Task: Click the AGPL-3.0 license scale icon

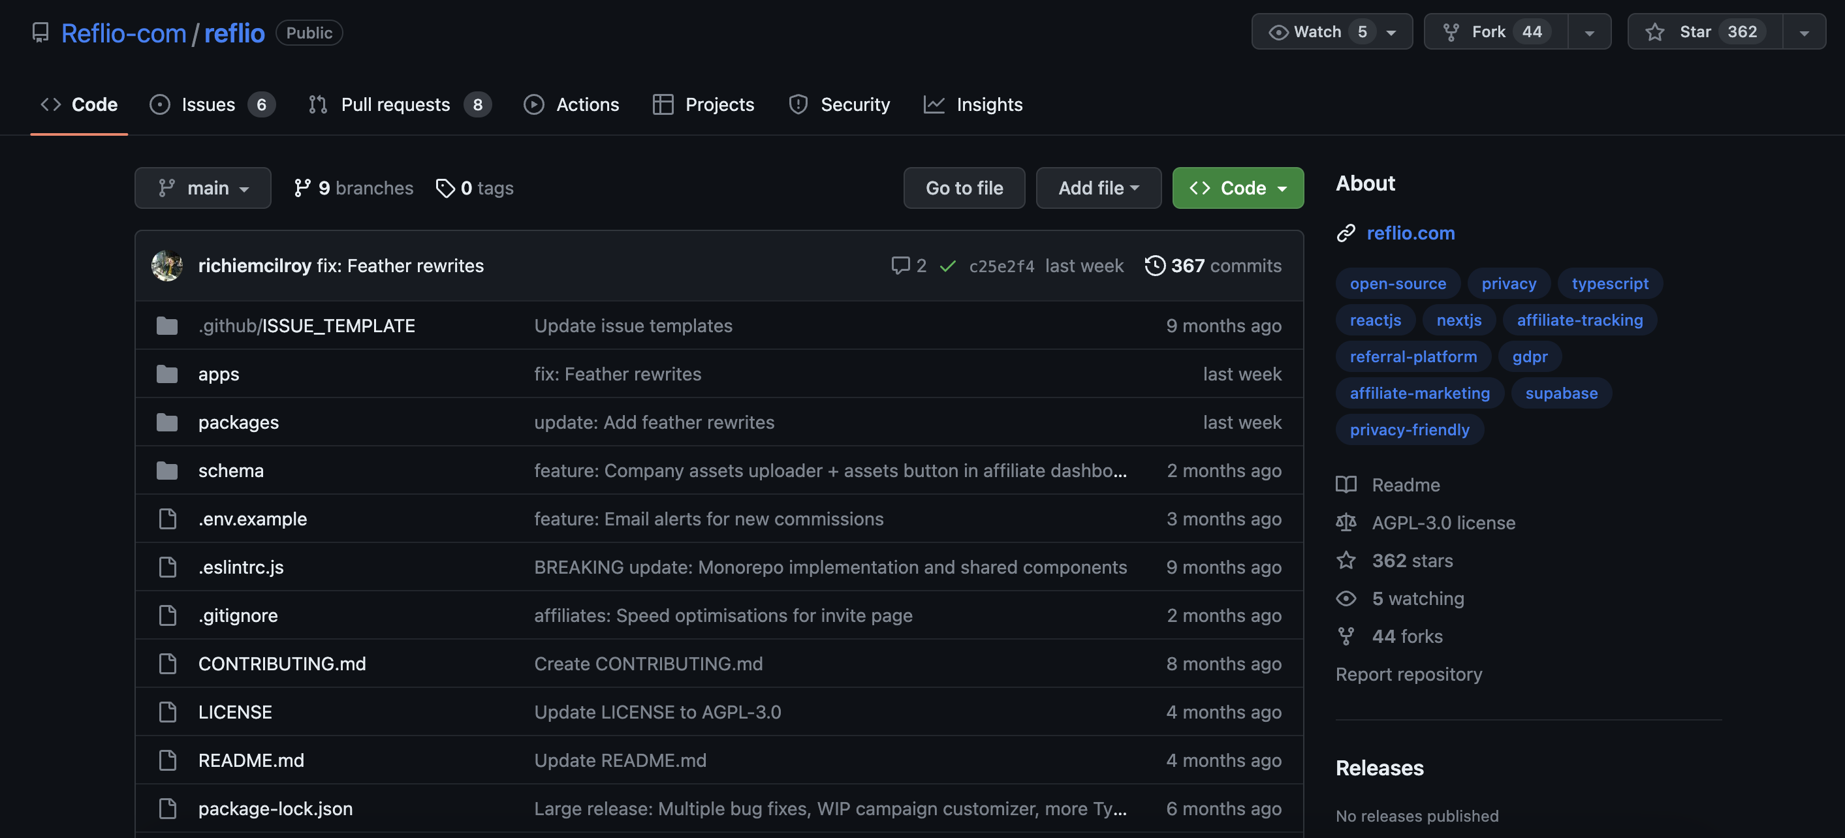Action: pyautogui.click(x=1346, y=523)
